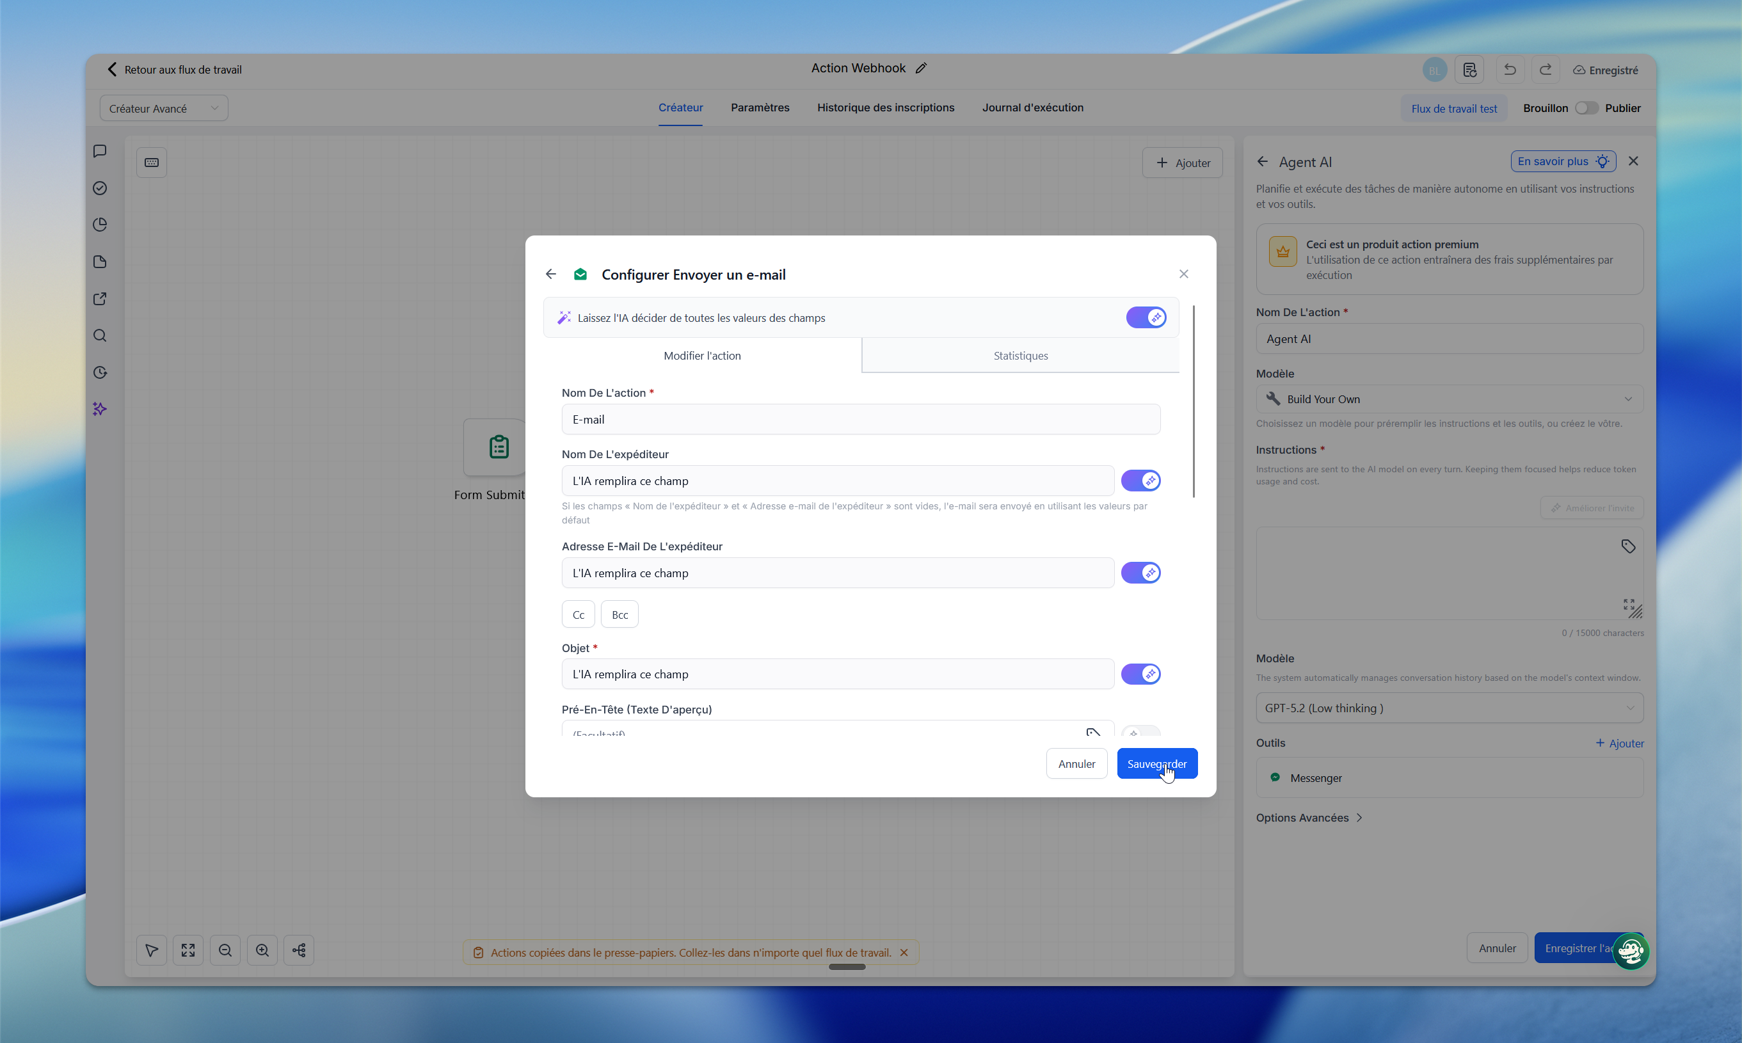The image size is (1742, 1043).
Task: Click Annuler in Agent AI panel
Action: [1497, 948]
